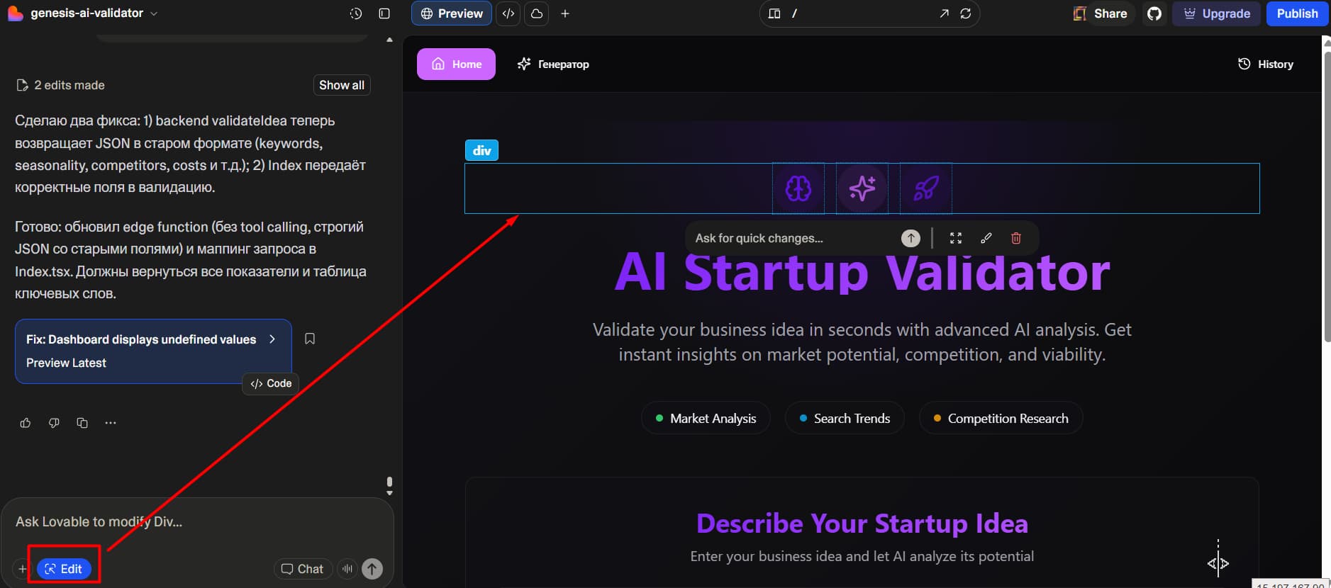Click the refresh preview icon
The image size is (1331, 588).
point(965,13)
